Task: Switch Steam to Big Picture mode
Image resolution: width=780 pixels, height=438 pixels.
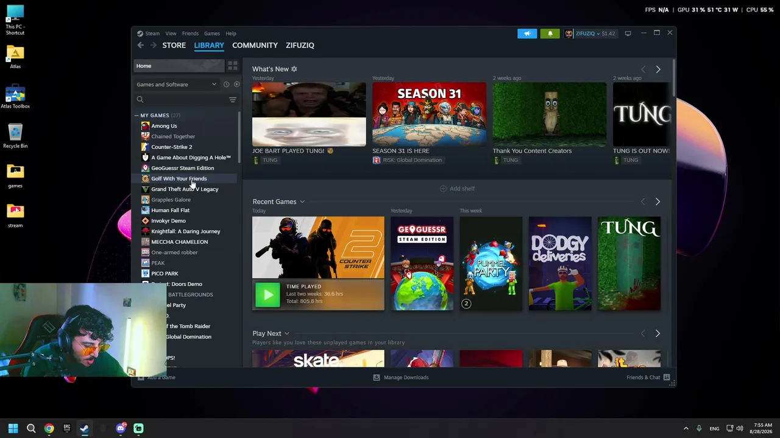Action: [x=628, y=33]
